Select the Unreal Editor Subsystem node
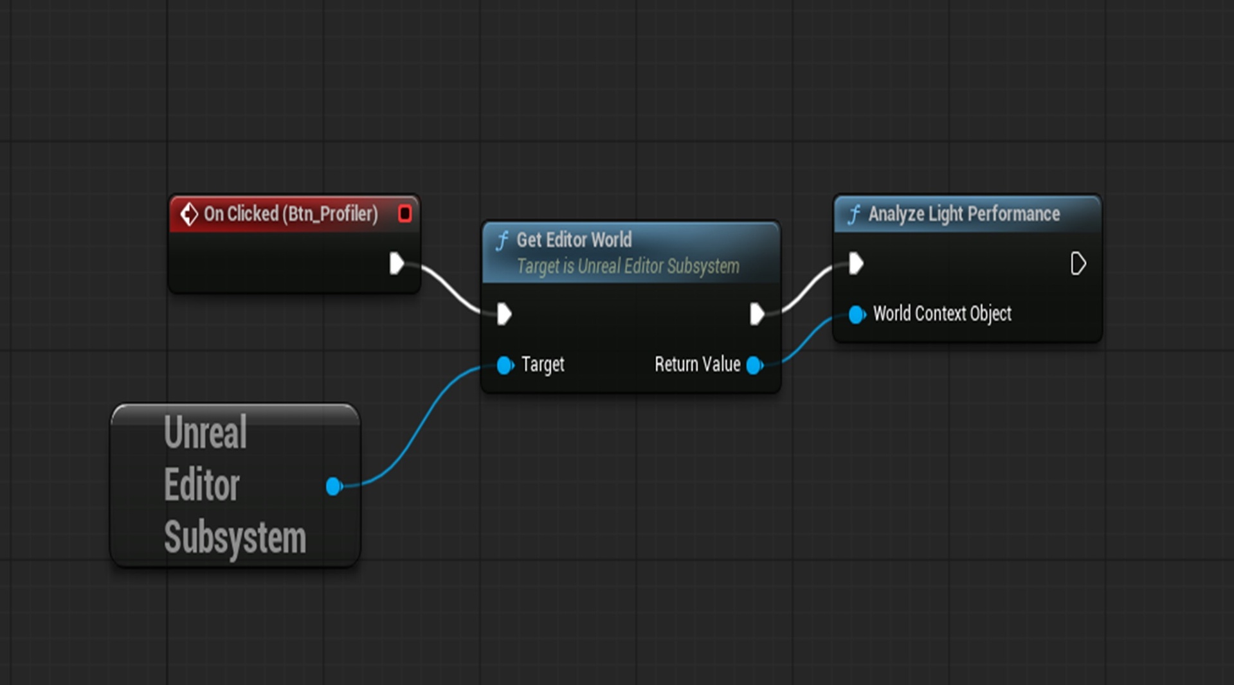The width and height of the screenshot is (1234, 685). (235, 485)
